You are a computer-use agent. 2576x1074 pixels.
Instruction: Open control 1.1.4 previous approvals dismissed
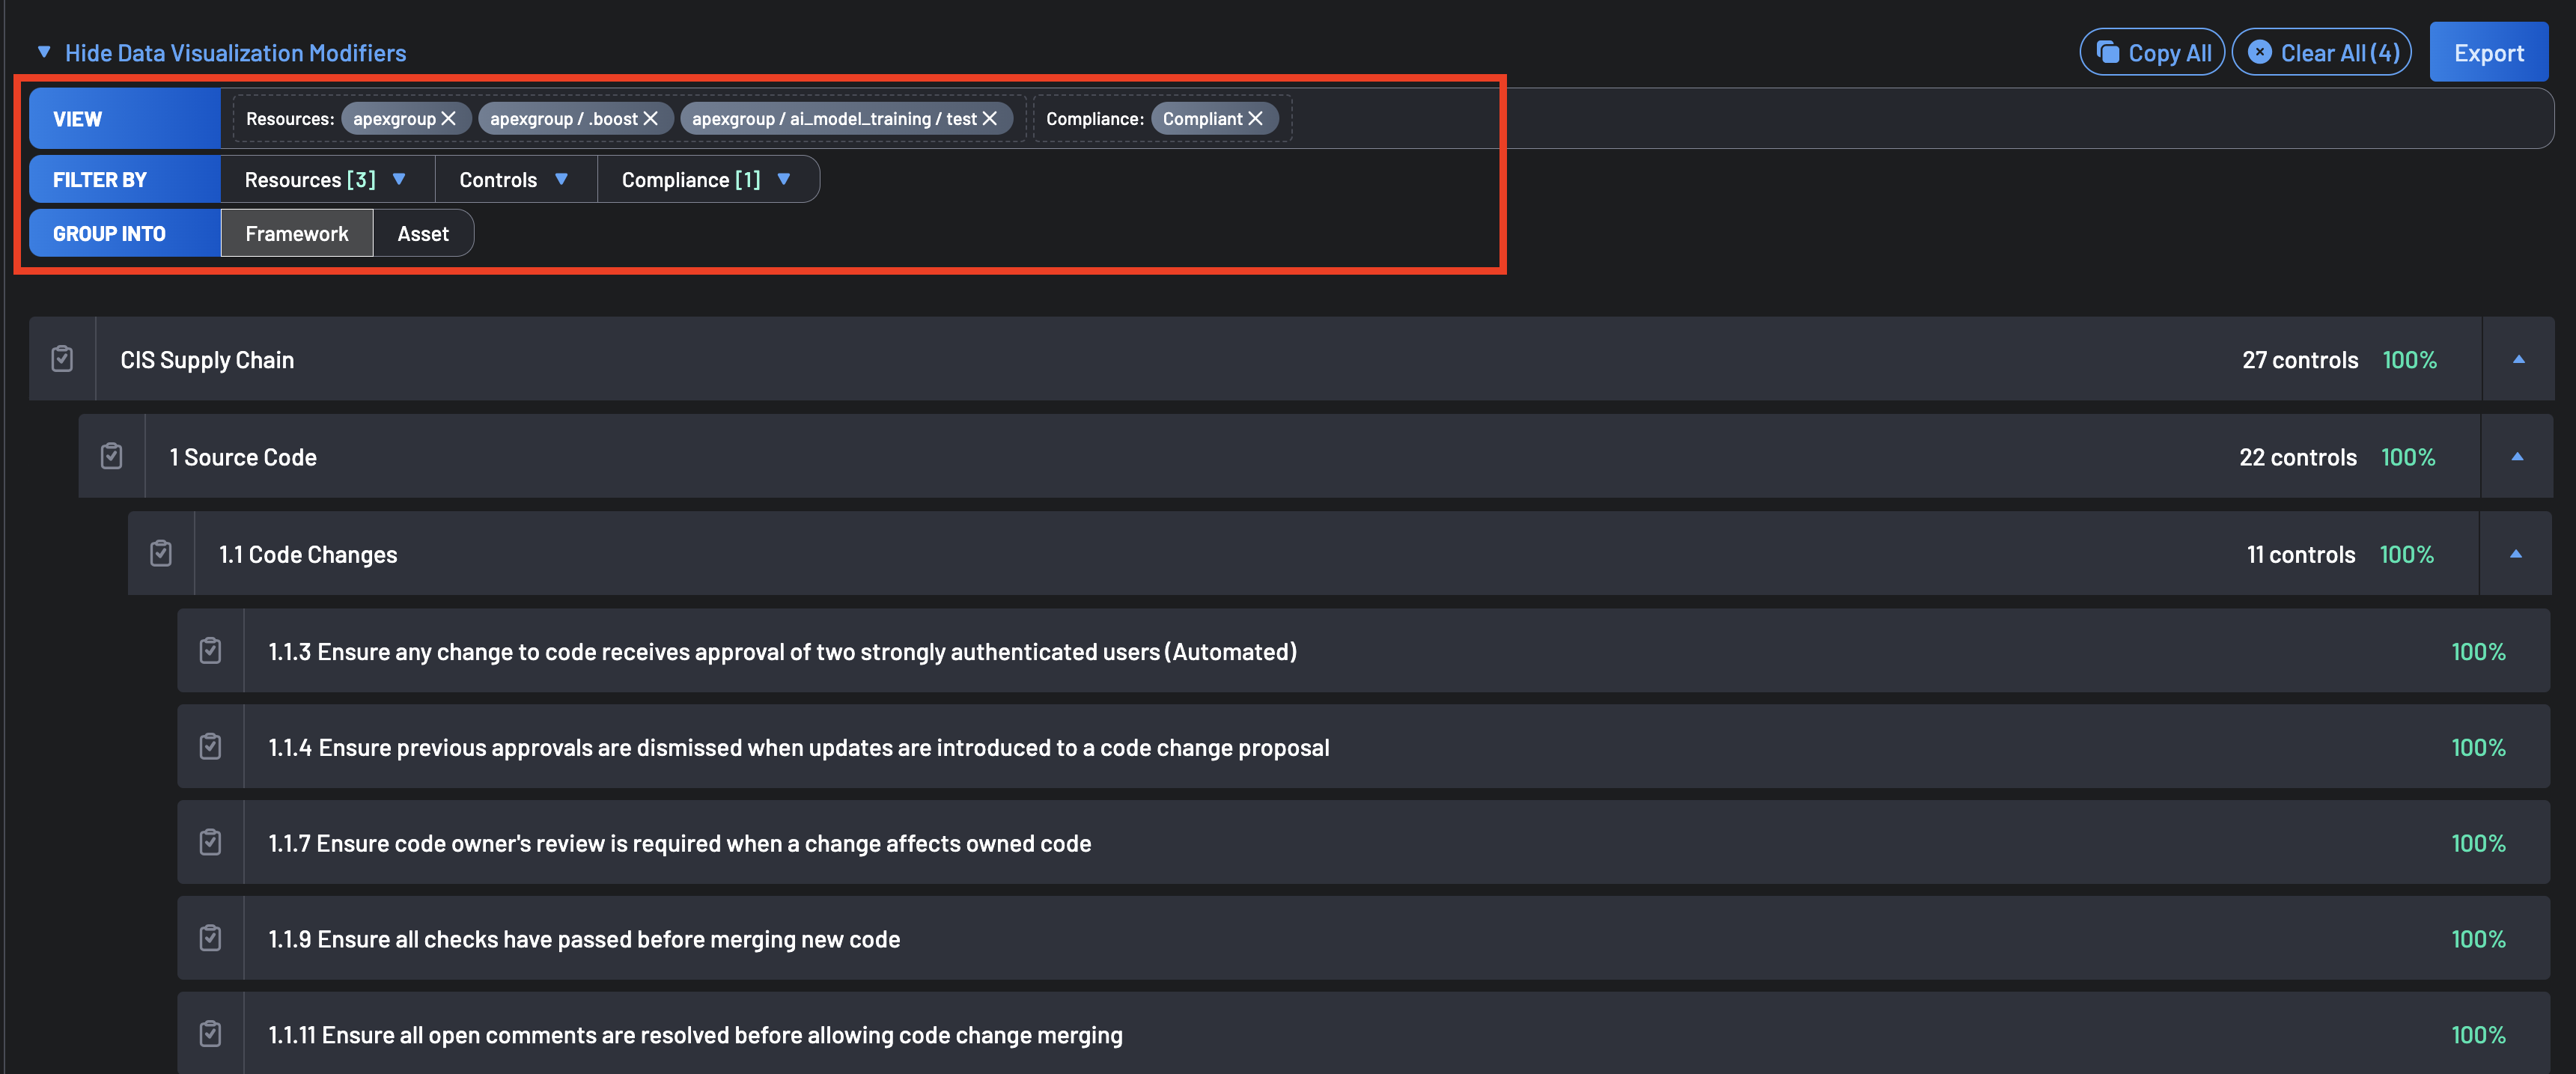pyautogui.click(x=1364, y=747)
